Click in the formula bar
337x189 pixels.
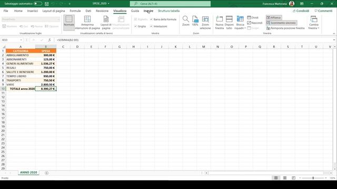click(193, 40)
